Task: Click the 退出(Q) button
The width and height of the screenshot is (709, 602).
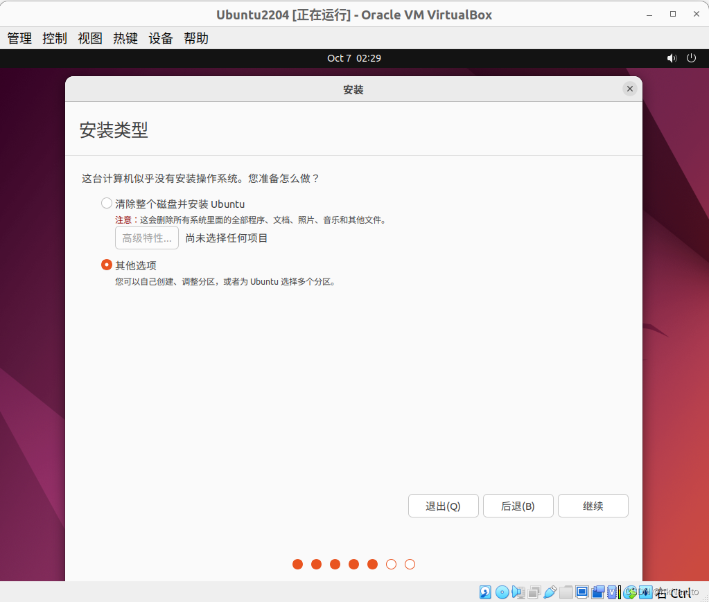Action: (x=443, y=506)
